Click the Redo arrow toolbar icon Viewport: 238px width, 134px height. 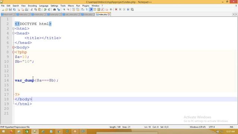click(x=49, y=10)
